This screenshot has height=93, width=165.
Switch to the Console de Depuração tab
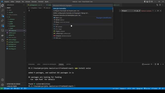(49, 64)
